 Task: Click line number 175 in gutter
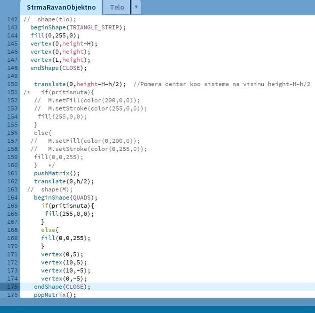tap(12, 286)
